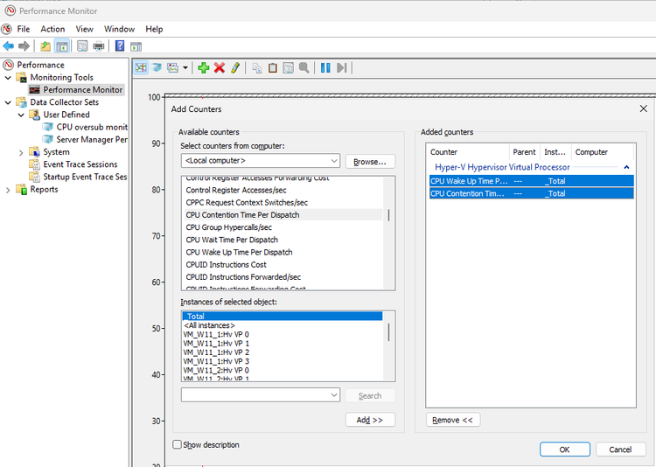Click the Remove << button
The image size is (656, 467).
pyautogui.click(x=453, y=420)
